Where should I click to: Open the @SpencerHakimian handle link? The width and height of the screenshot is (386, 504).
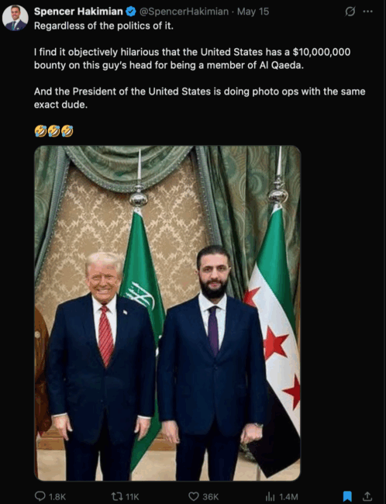coord(184,12)
